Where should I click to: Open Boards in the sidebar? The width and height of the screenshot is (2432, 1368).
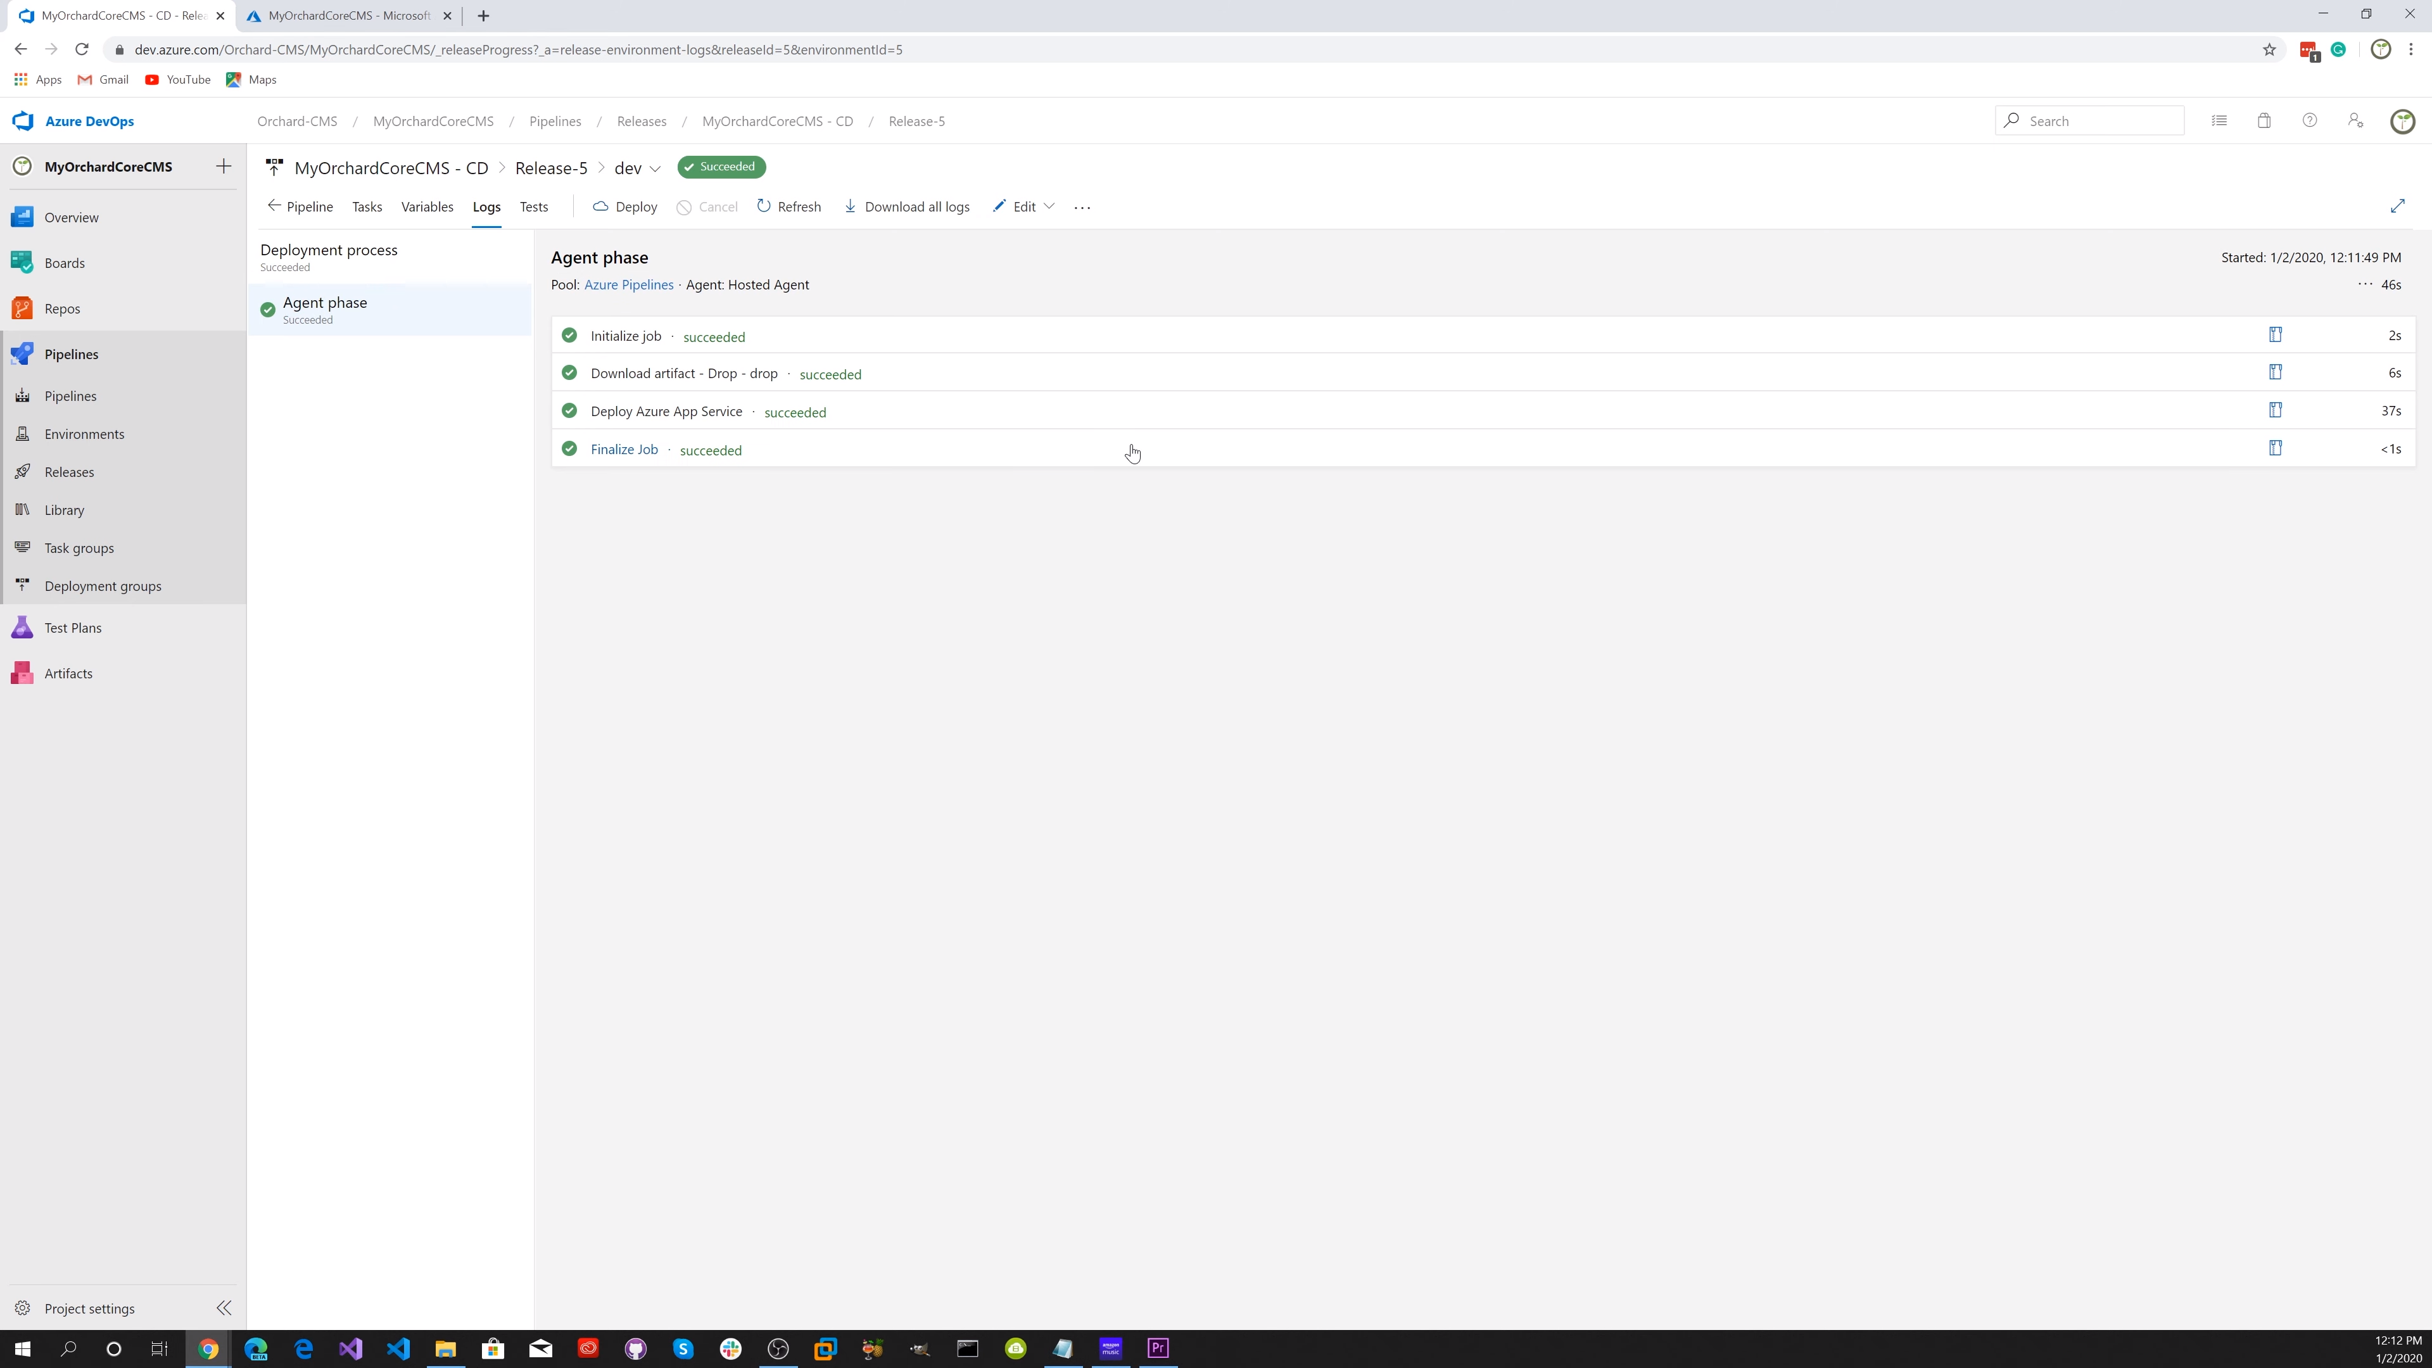click(x=64, y=262)
